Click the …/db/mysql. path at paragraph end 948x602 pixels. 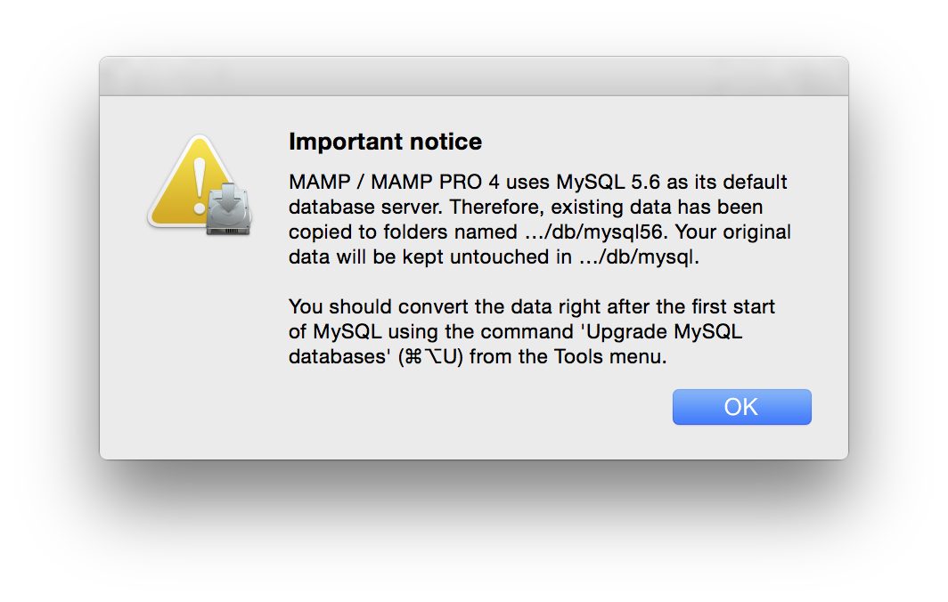(x=639, y=256)
